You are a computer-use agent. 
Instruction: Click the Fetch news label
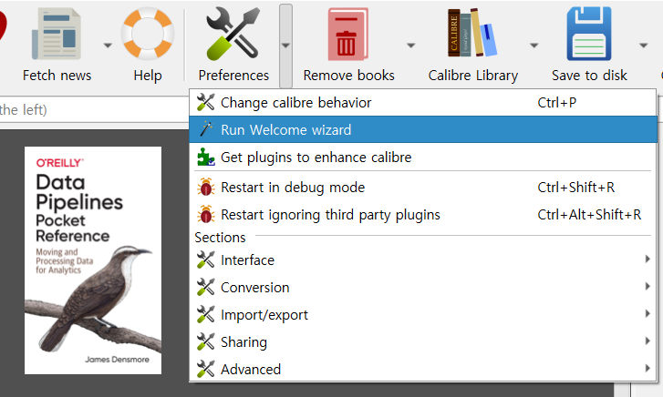click(x=57, y=76)
